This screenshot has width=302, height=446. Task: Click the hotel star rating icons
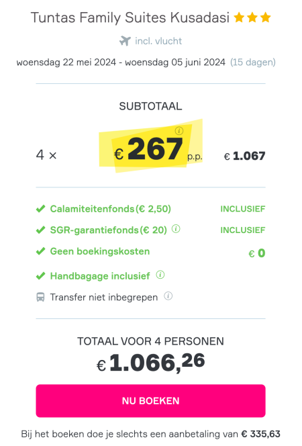pos(252,17)
